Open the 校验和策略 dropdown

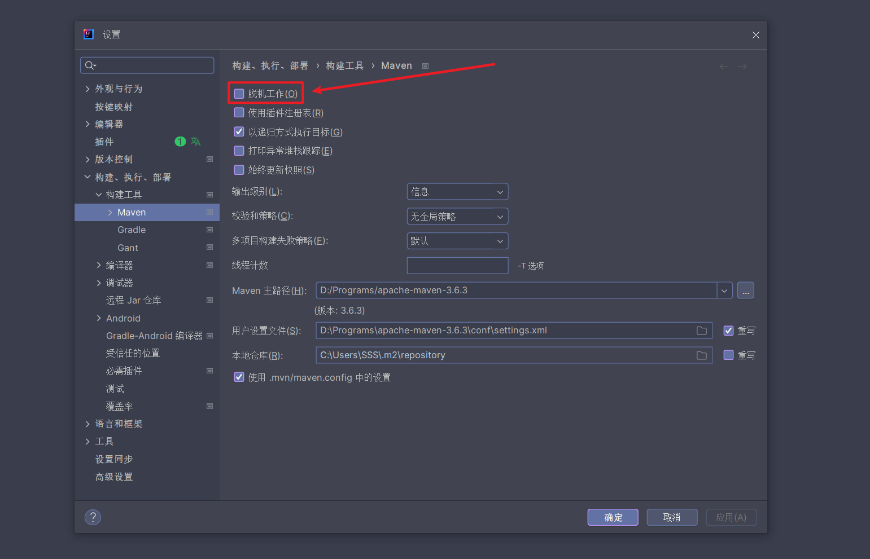457,216
